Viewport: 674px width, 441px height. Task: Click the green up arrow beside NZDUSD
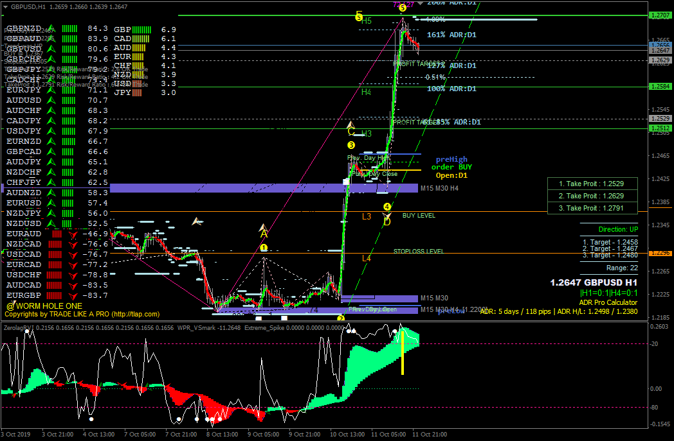point(51,223)
